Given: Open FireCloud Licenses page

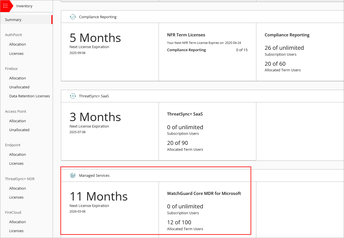Looking at the screenshot, I should point(16,231).
